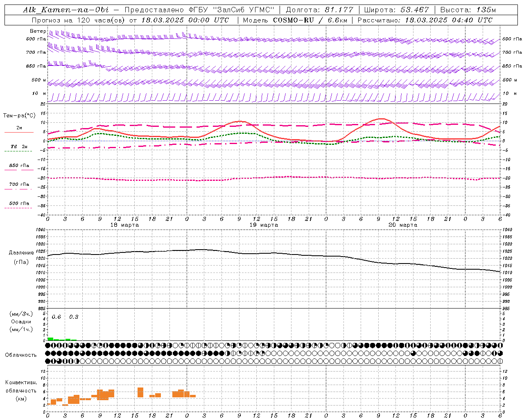Screen dimensions: 524x419
Task: Click the 850 гПа temperature legend entry
Action: coord(19,166)
